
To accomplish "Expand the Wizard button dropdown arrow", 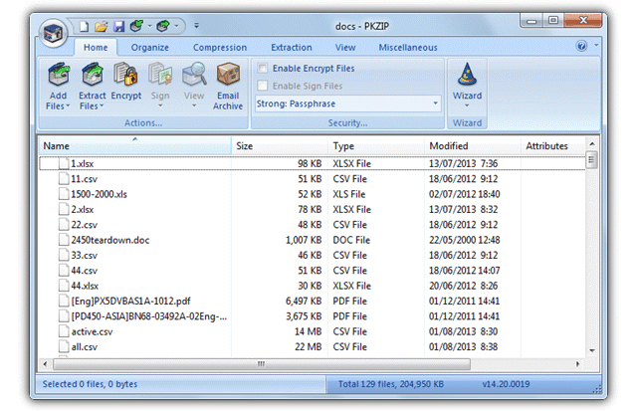I will (467, 106).
